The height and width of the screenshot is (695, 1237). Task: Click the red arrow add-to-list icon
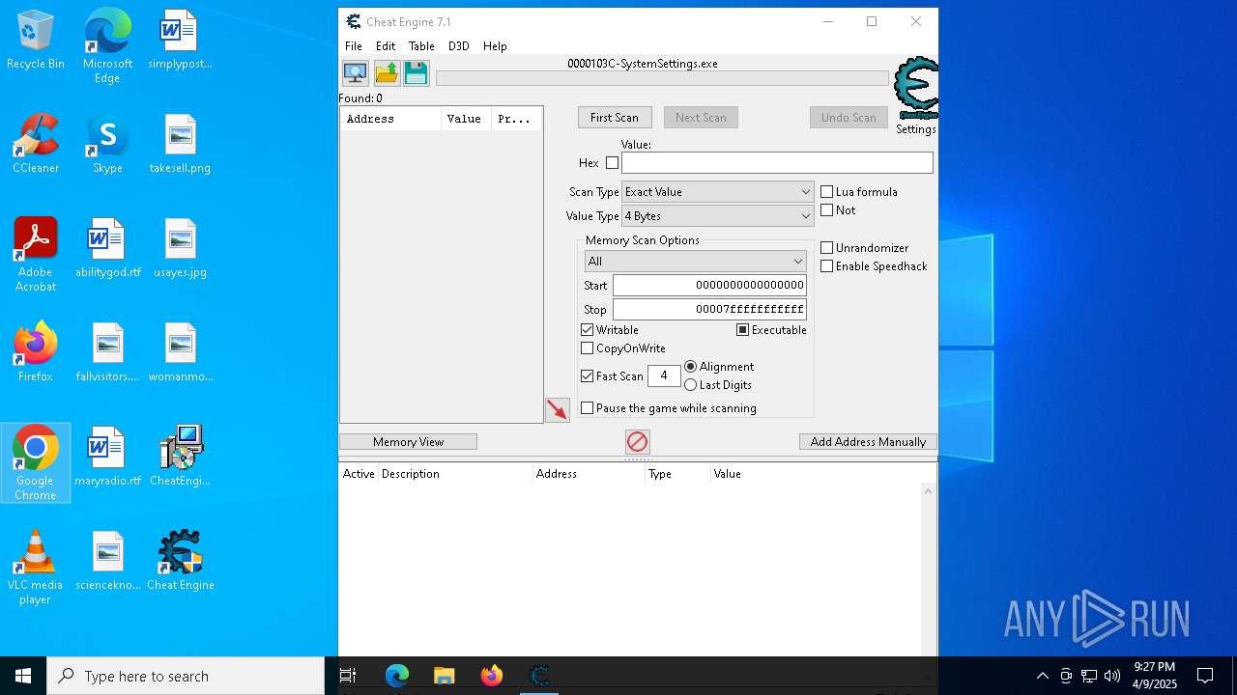558,410
